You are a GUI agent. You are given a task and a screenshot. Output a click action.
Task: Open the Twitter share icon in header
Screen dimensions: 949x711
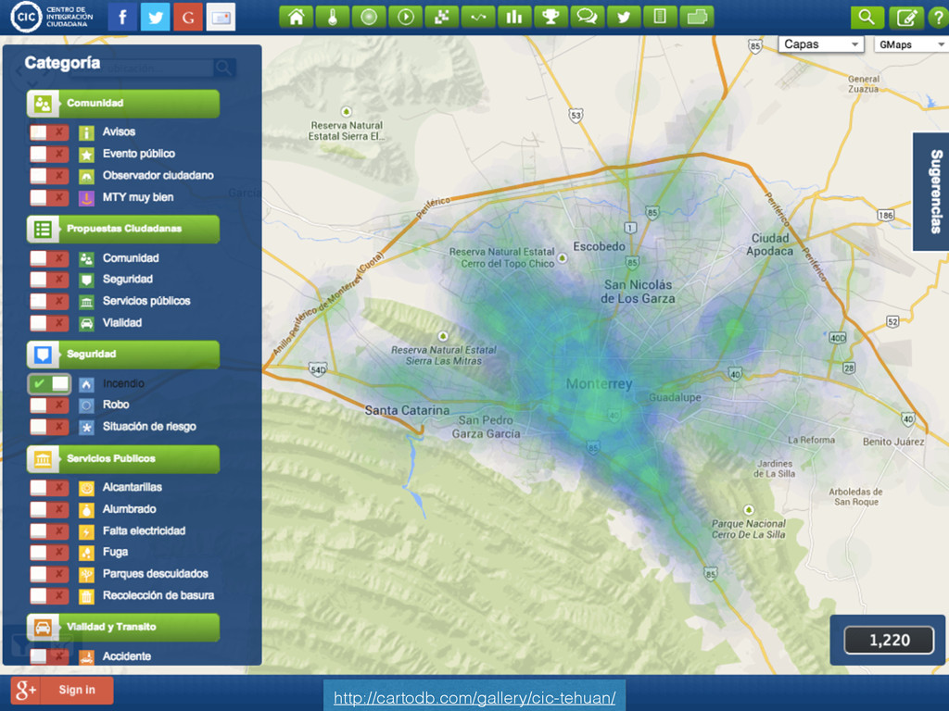point(156,17)
